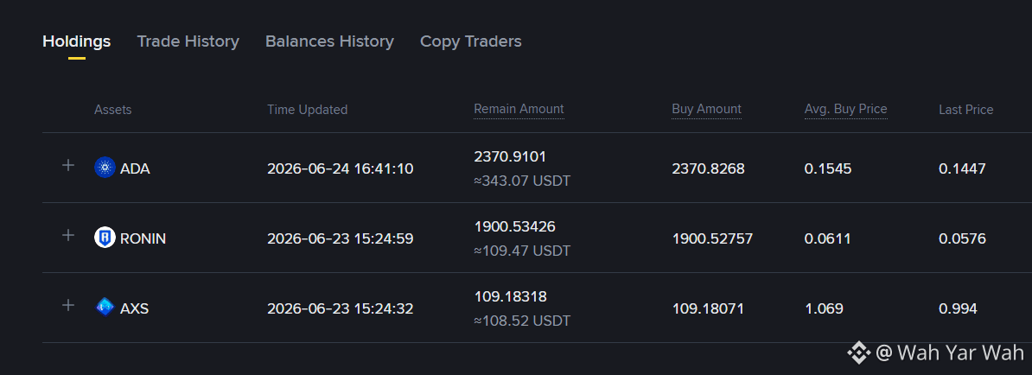Select the Holdings tab
Viewport: 1032px width, 375px height.
76,41
